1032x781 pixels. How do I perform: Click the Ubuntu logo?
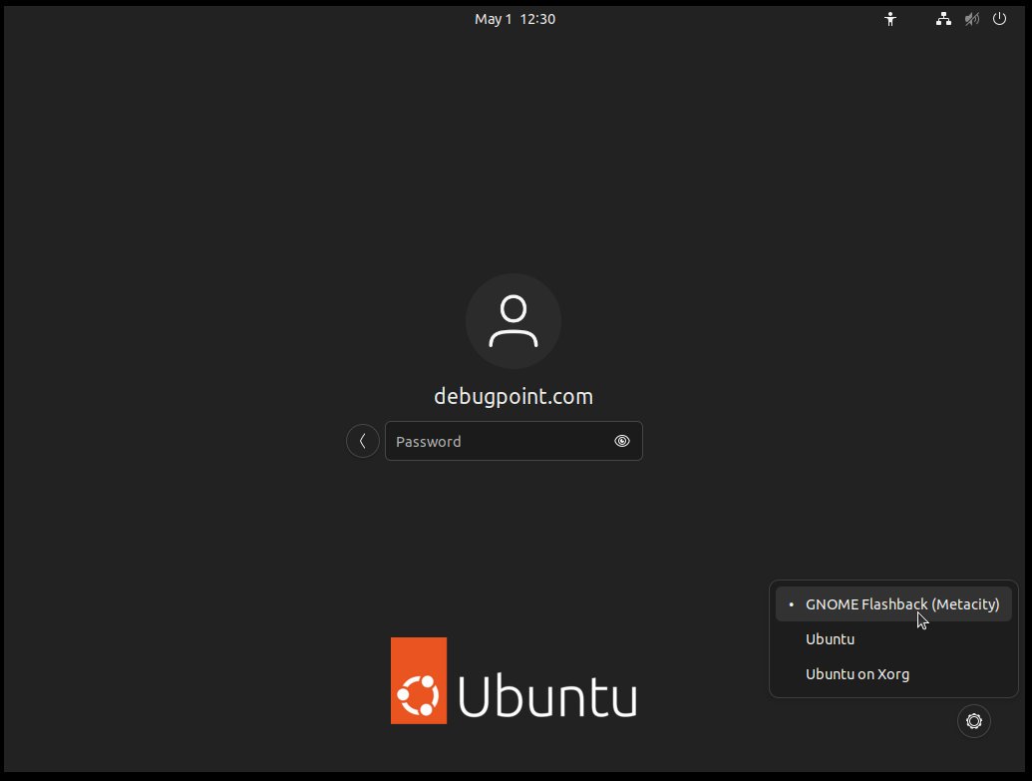(514, 680)
